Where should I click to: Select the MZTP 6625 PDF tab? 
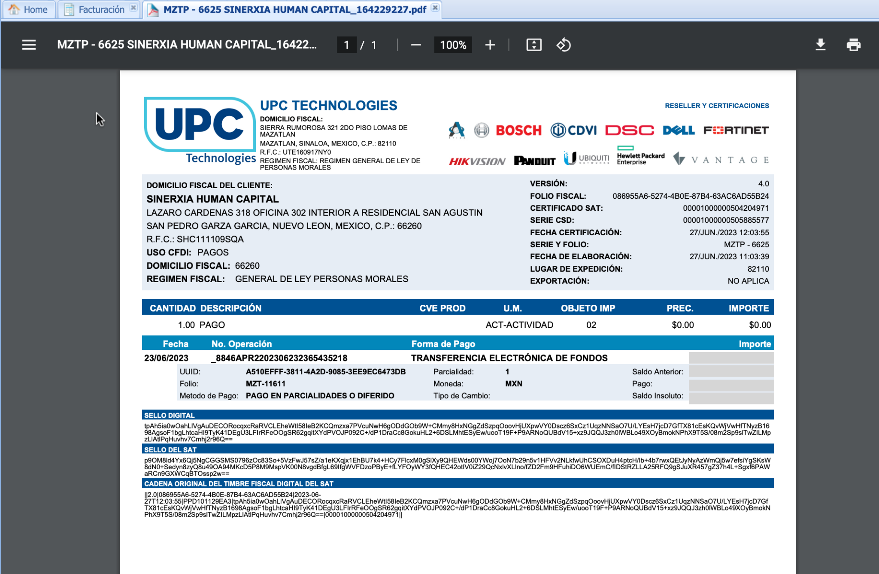(x=294, y=9)
